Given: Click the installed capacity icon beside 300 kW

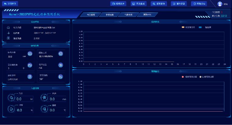Looking at the screenshot, I should click(30, 54).
